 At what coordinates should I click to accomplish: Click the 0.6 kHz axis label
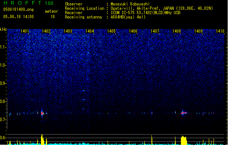3,138
